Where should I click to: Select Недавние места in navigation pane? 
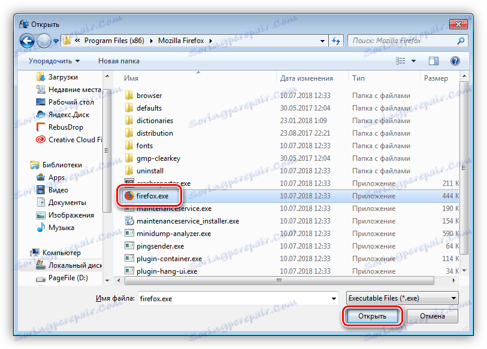coord(69,90)
